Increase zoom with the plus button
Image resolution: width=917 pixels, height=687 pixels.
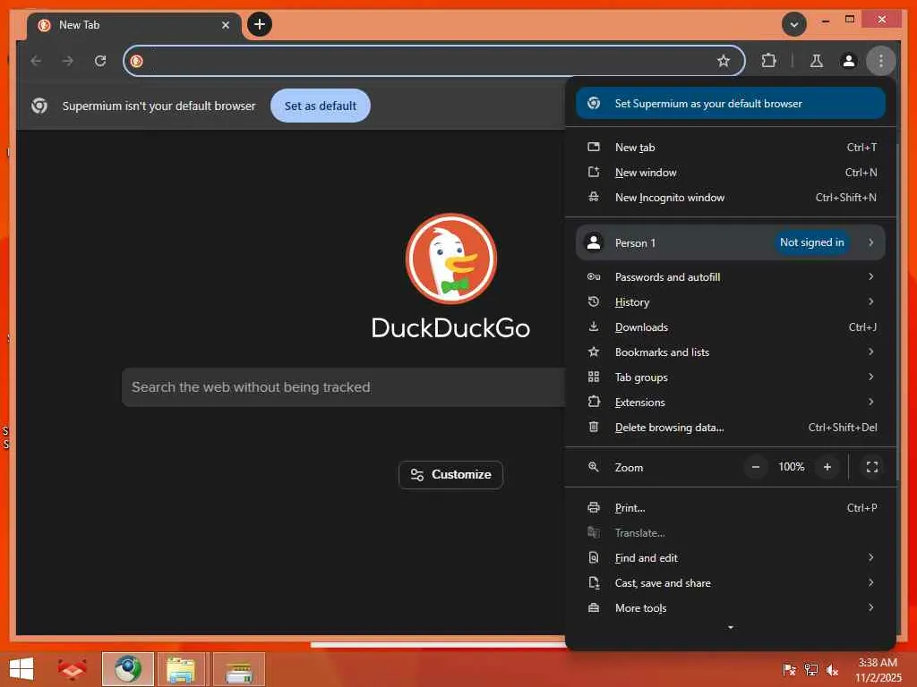coord(827,467)
